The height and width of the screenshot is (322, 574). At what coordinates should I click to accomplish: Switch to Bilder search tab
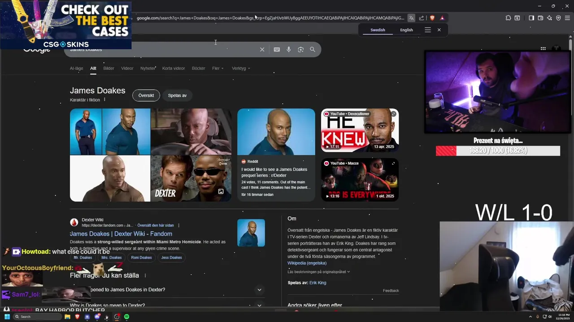coord(109,68)
